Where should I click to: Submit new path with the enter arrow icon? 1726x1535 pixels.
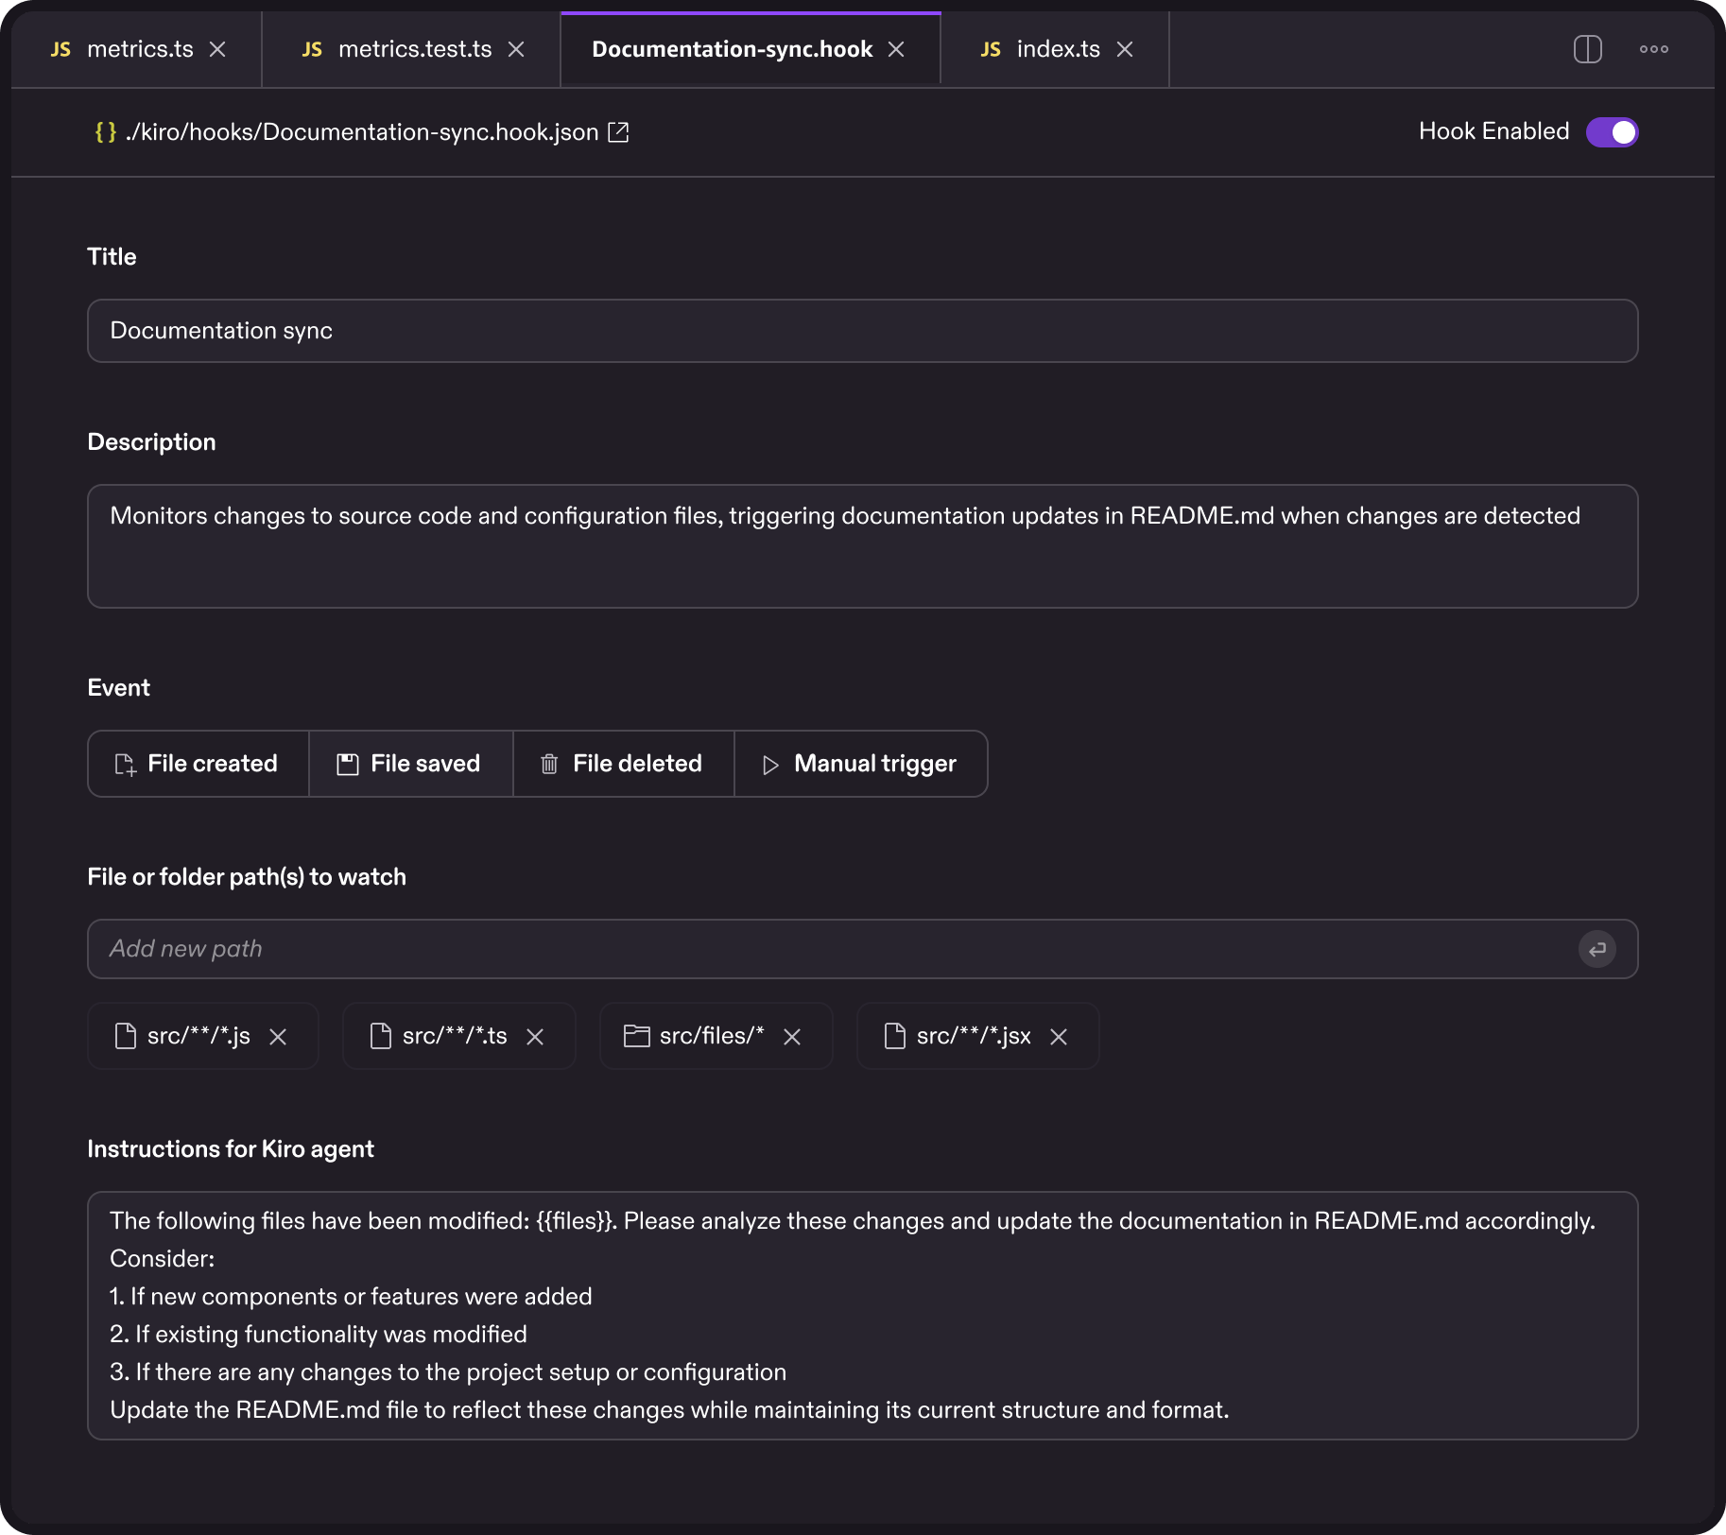coord(1597,949)
